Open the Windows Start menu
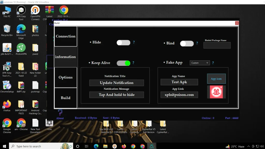 (4, 146)
